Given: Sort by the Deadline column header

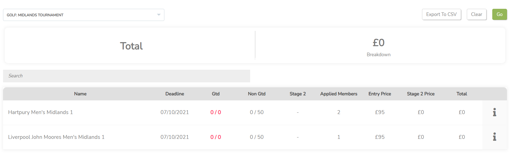Looking at the screenshot, I should point(175,94).
